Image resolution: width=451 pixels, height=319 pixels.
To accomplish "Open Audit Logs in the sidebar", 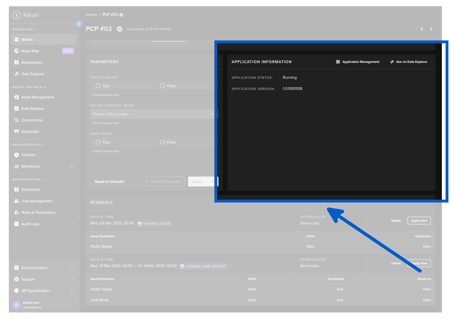I will pyautogui.click(x=30, y=224).
